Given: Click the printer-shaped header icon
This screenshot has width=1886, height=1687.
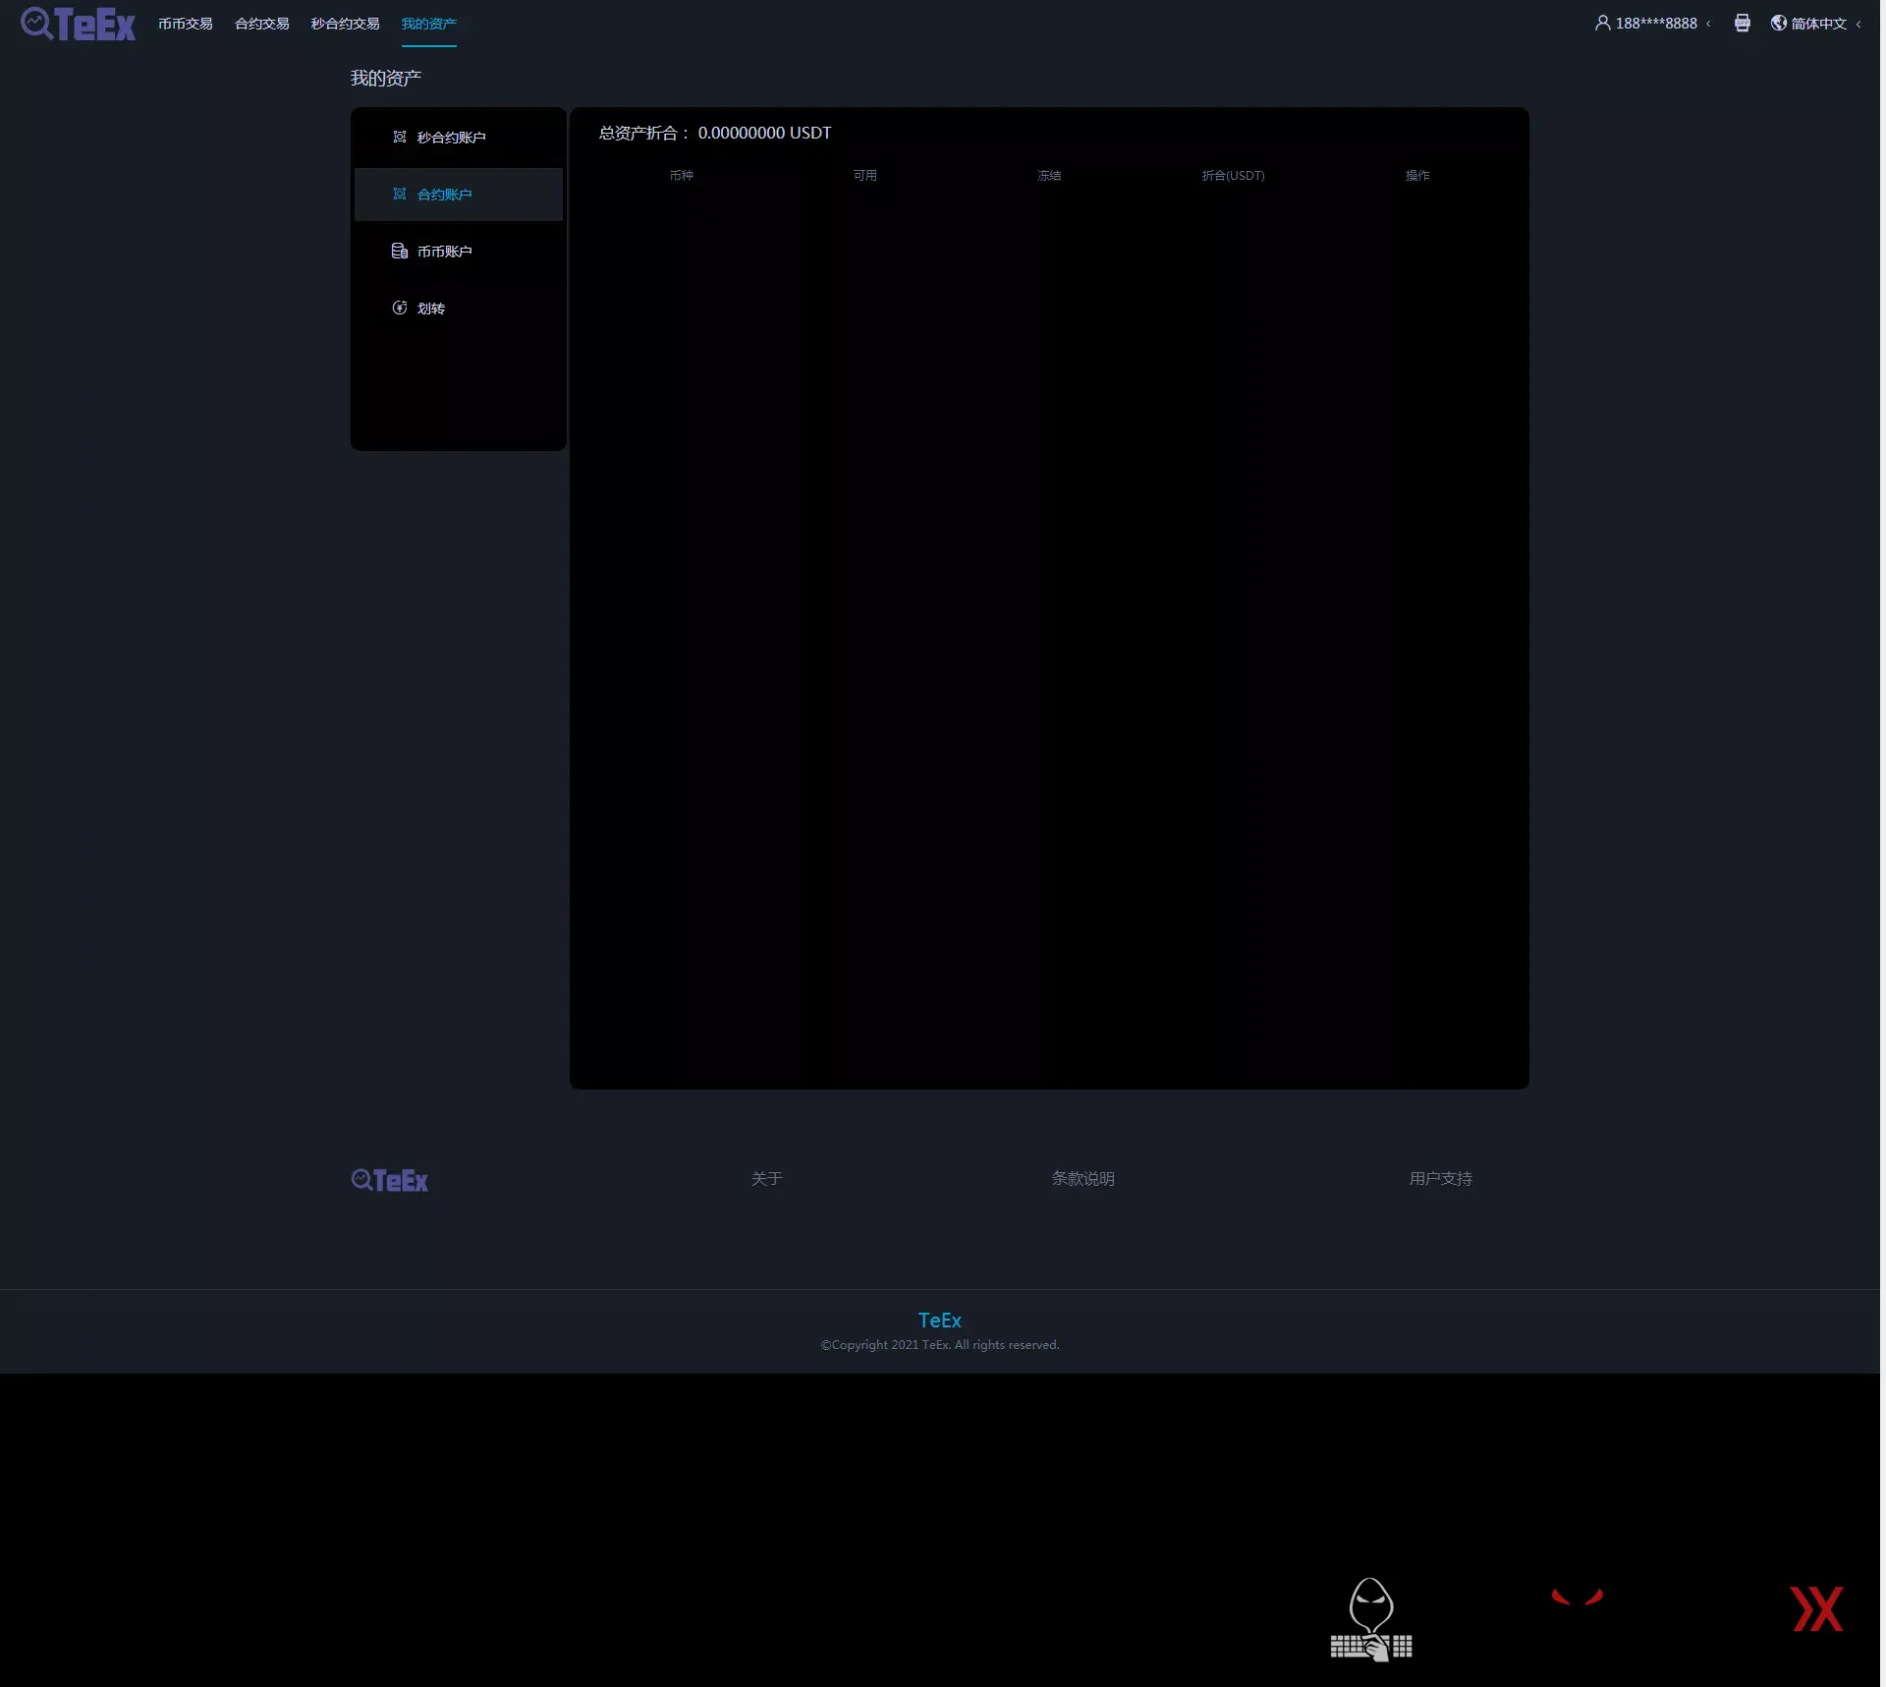Looking at the screenshot, I should pos(1742,23).
